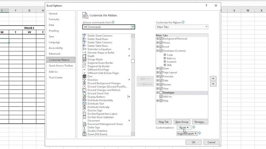Click the info icon next to Reset

[194, 127]
